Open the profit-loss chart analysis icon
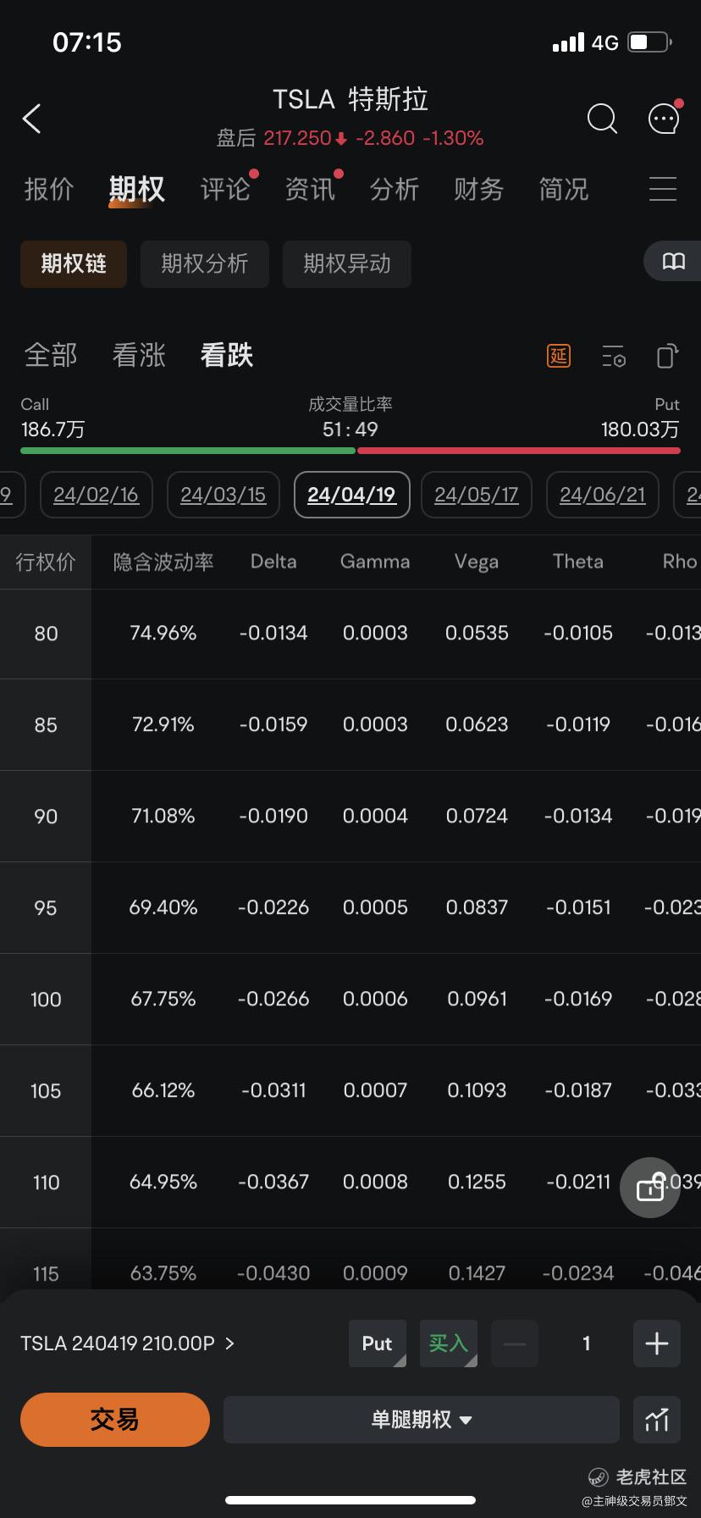701x1518 pixels. (657, 1420)
